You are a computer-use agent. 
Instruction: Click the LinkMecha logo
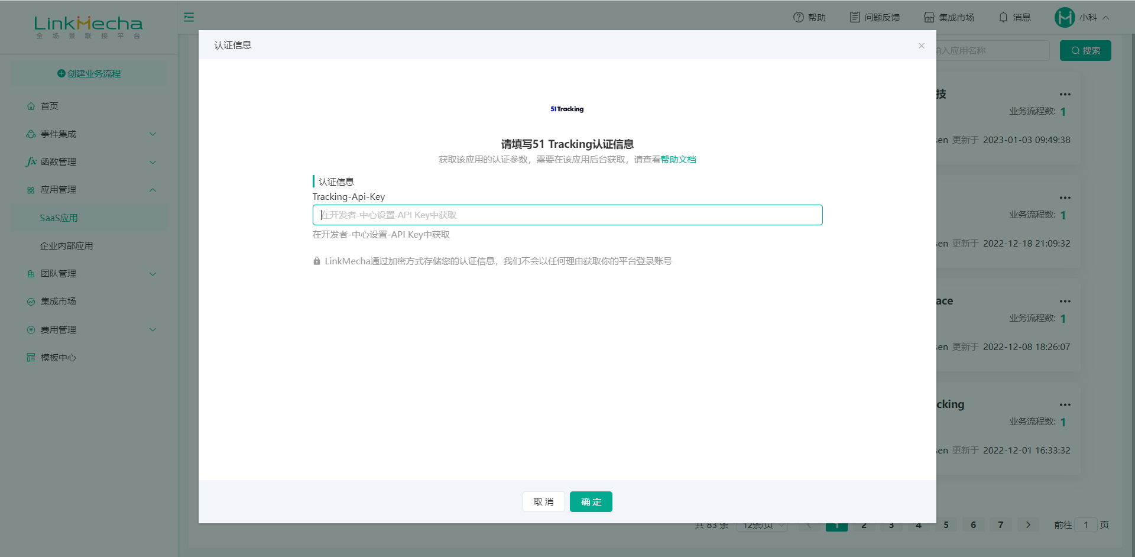[88, 27]
